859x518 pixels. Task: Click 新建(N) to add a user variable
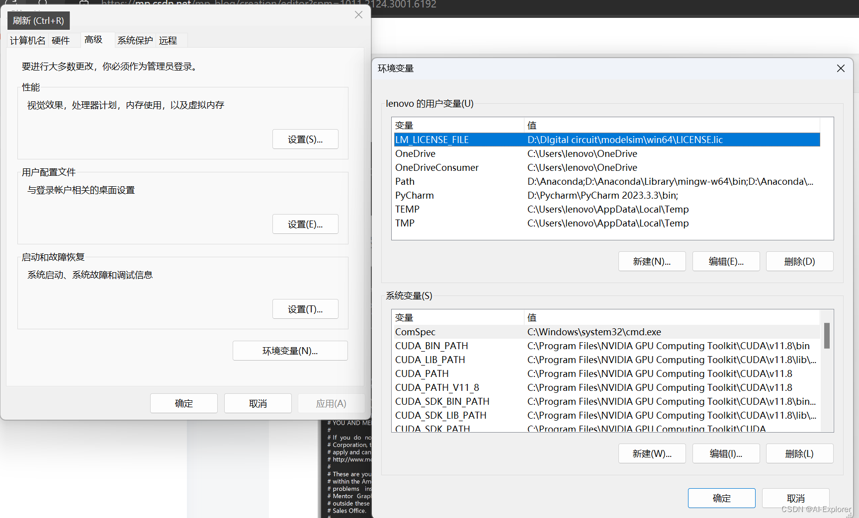pyautogui.click(x=652, y=261)
